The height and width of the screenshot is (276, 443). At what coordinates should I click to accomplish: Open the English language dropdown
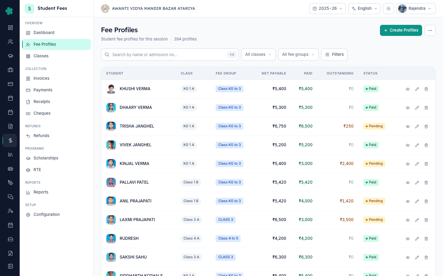point(364,9)
